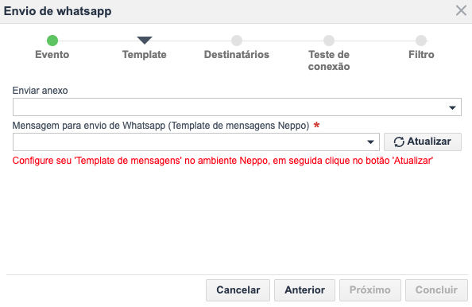Click the Próximo button

pyautogui.click(x=370, y=290)
